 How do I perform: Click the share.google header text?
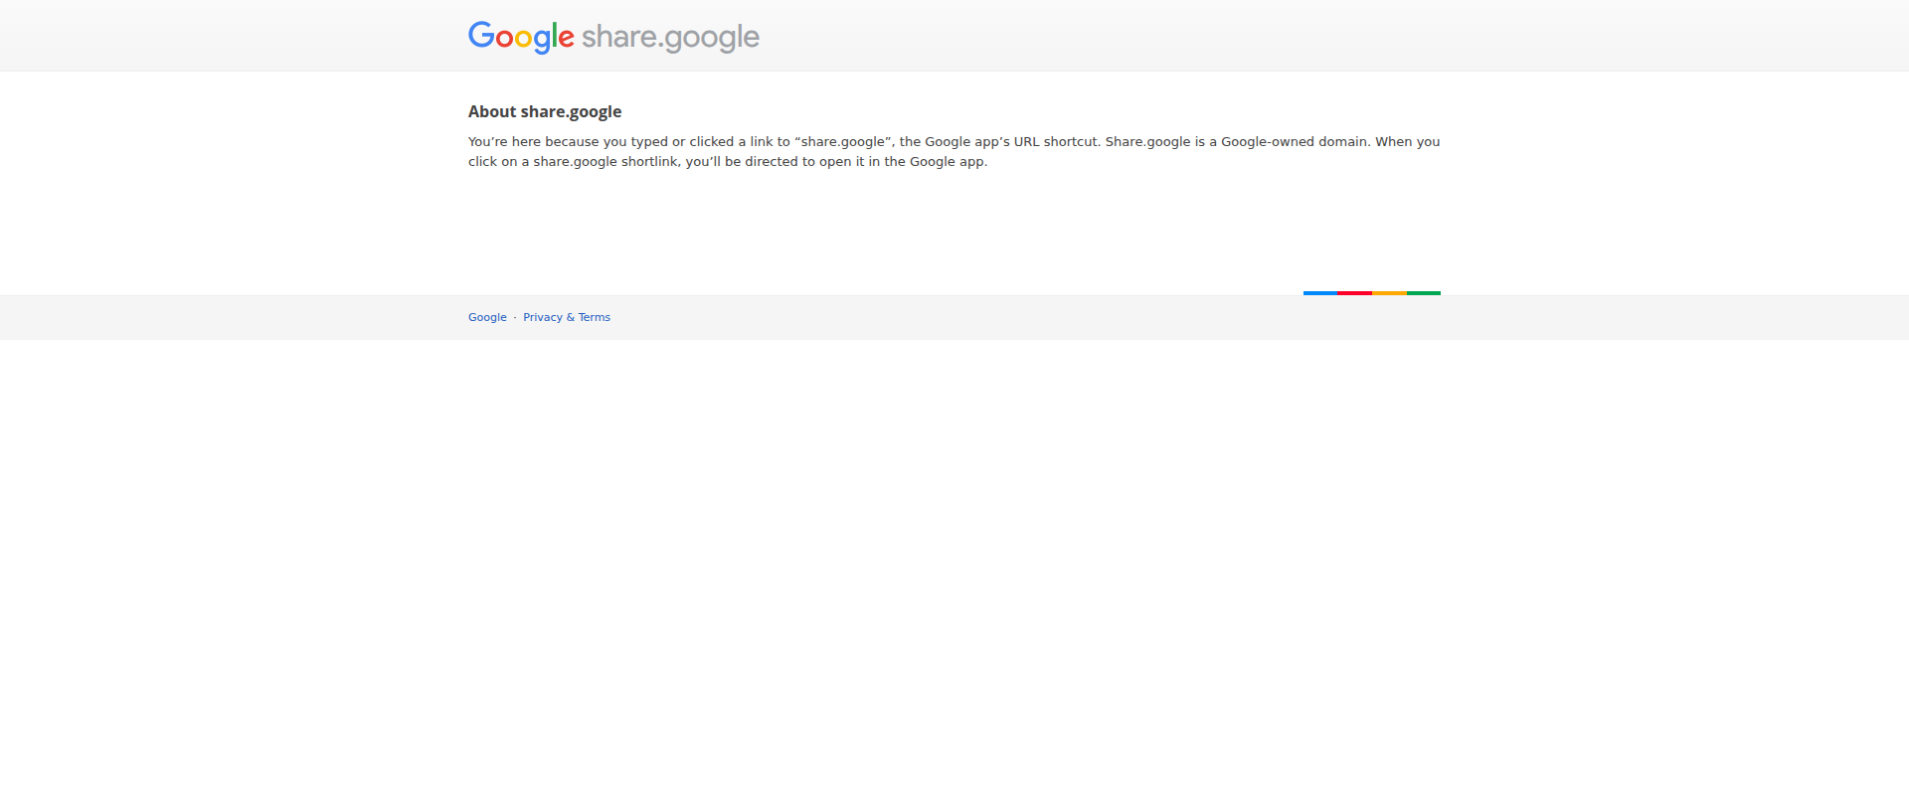click(670, 38)
